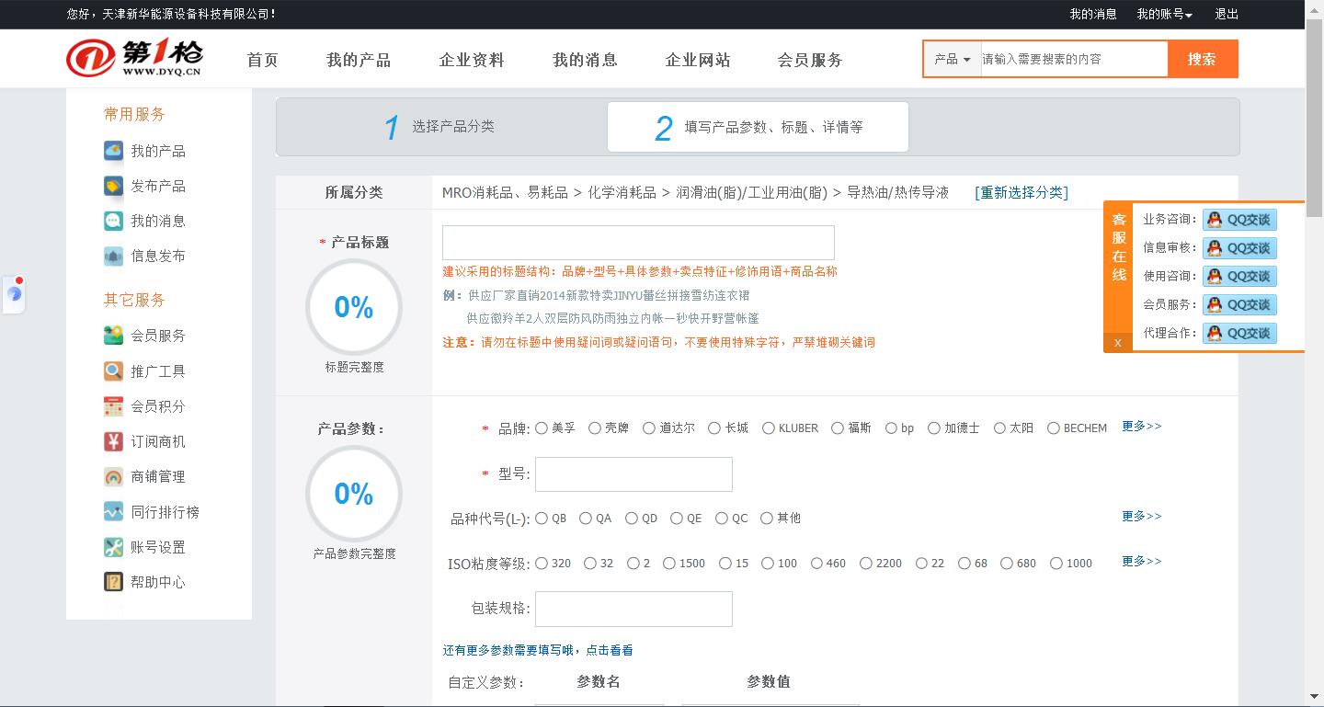
Task: Select brand 长城 radio button
Action: [x=714, y=428]
